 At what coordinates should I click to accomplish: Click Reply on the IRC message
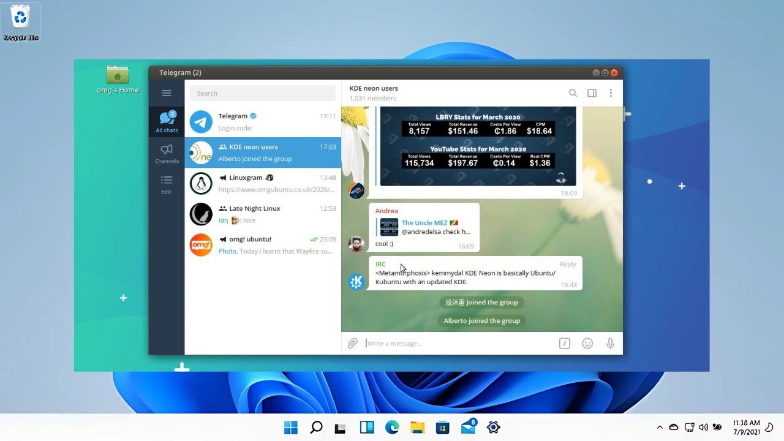click(x=568, y=264)
